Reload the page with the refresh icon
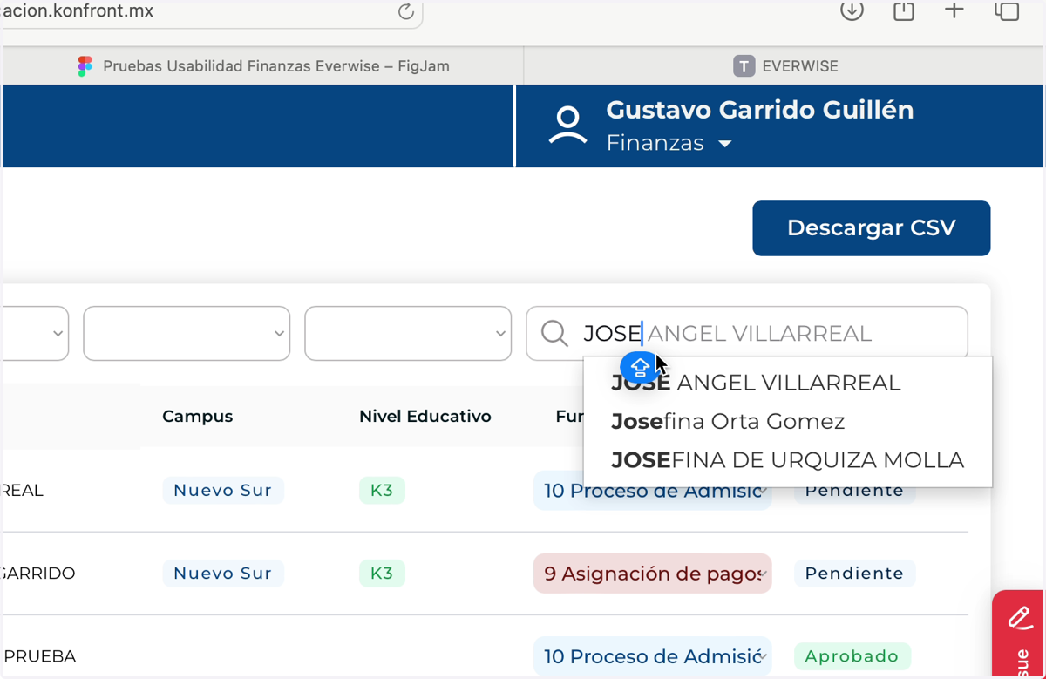 405,11
